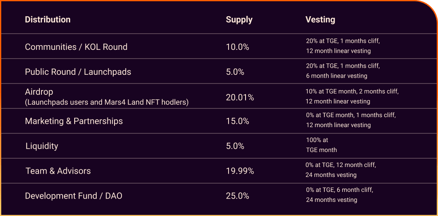Click the 25.0% supply value
438x216 pixels.
pos(237,196)
